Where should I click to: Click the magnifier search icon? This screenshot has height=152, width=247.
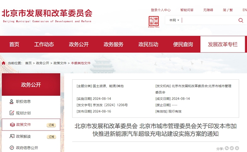(x=241, y=20)
